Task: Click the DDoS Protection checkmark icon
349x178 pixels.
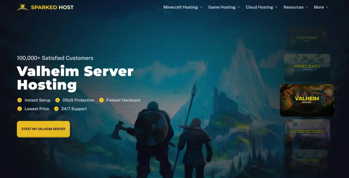Action: click(x=58, y=100)
